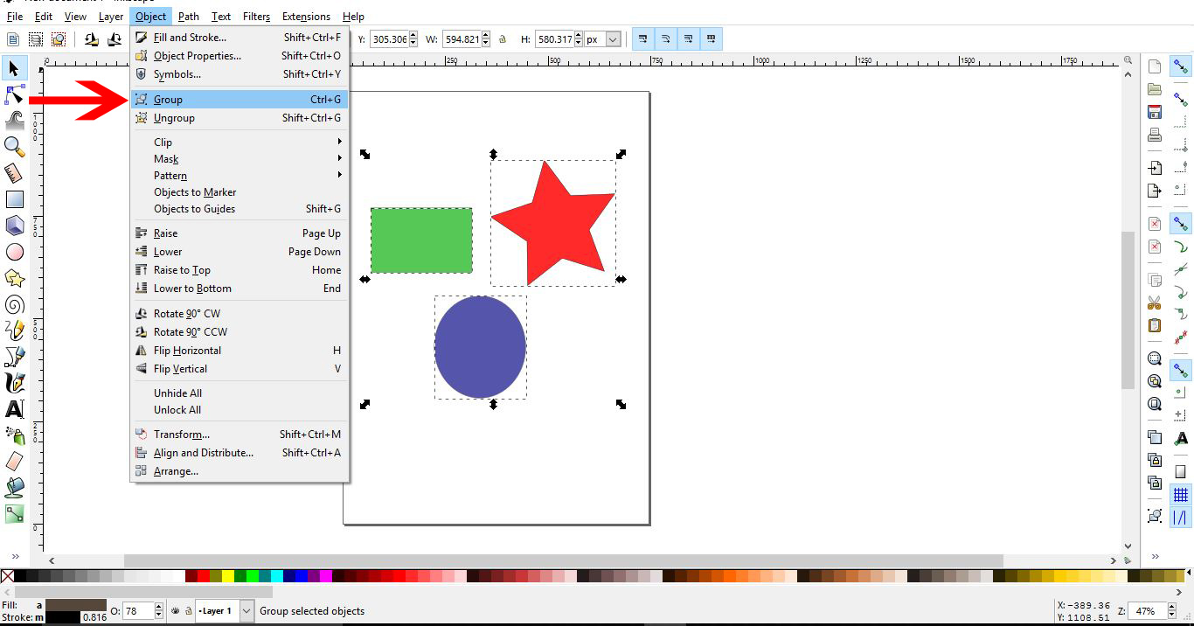The image size is (1194, 626).
Task: Select the Ellipse tool
Action: click(x=14, y=252)
